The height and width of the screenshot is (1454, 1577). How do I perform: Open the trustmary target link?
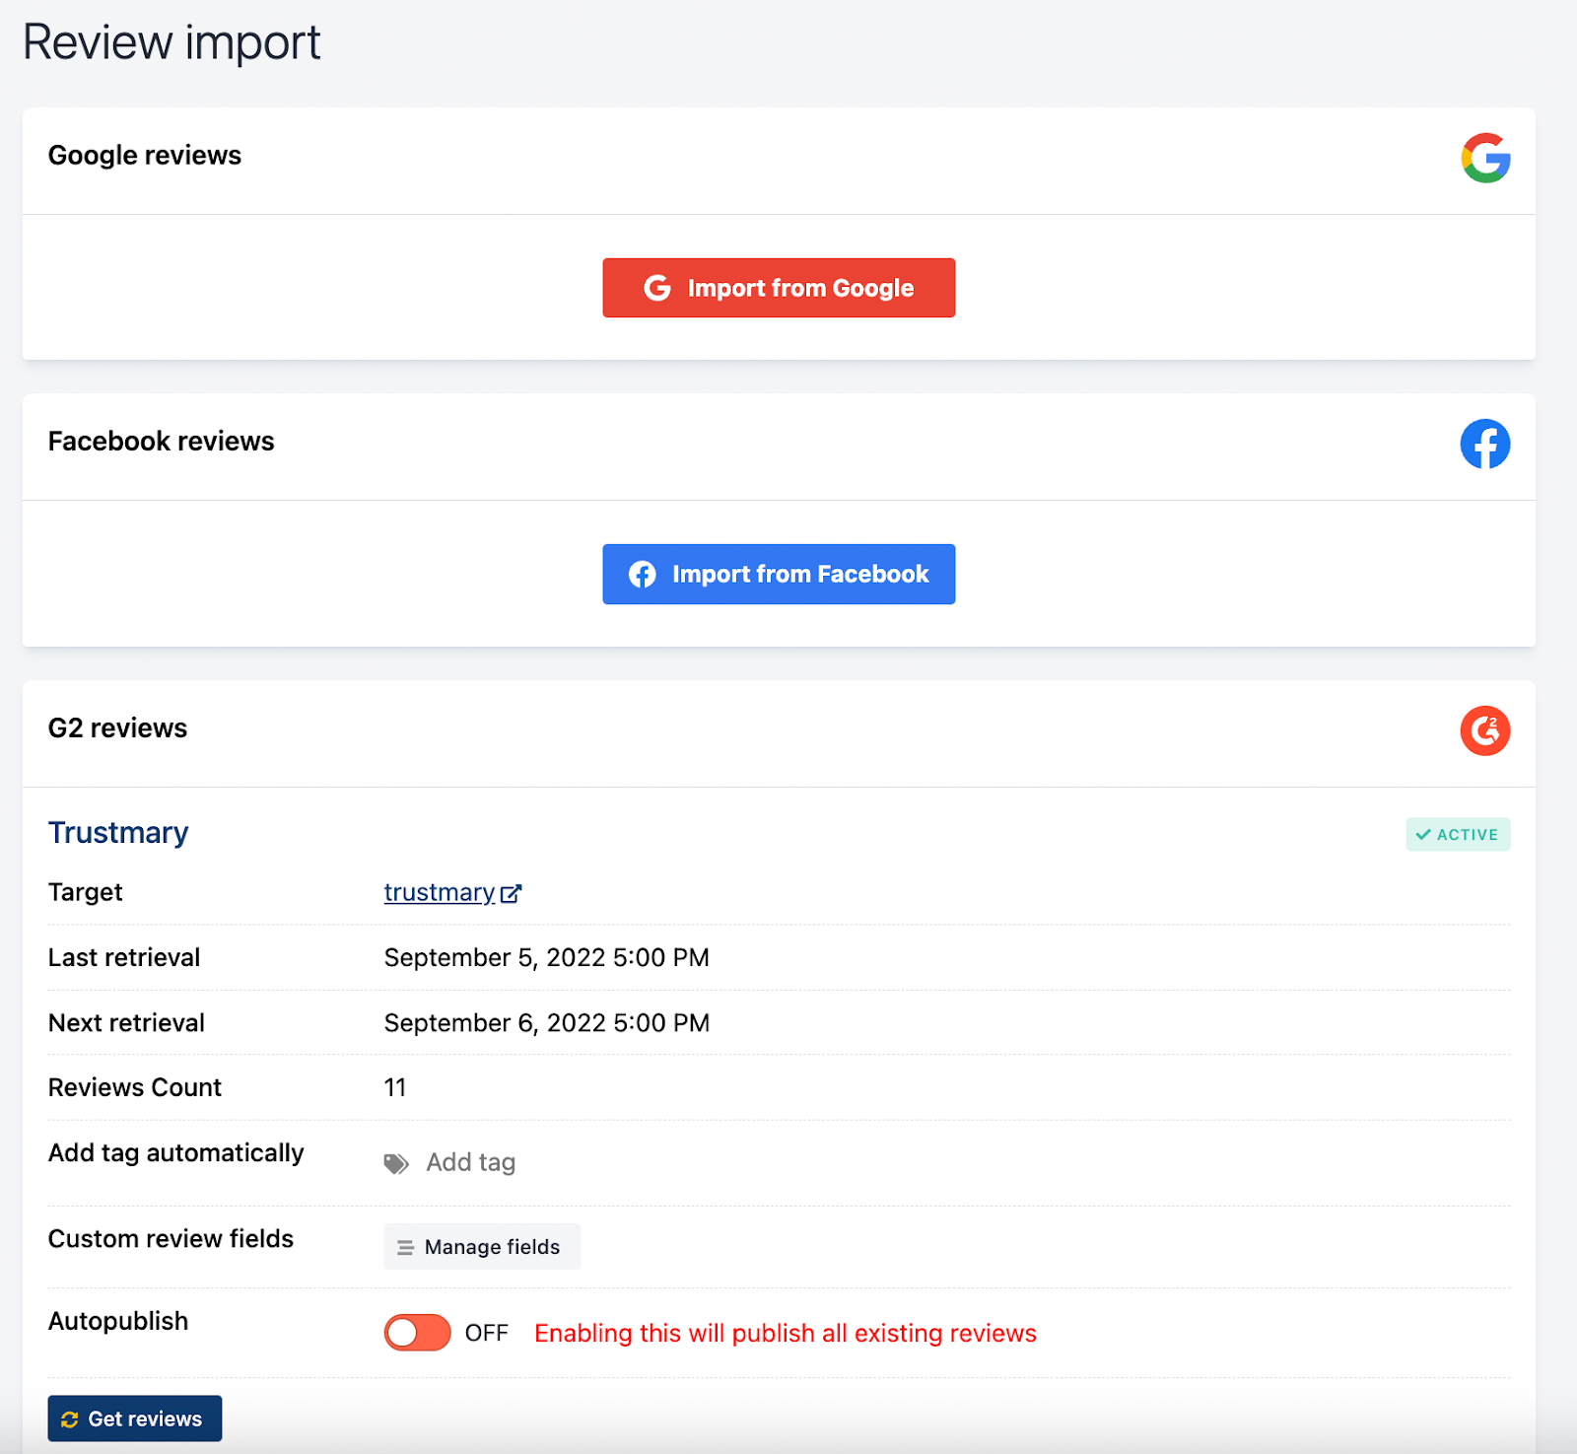440,892
